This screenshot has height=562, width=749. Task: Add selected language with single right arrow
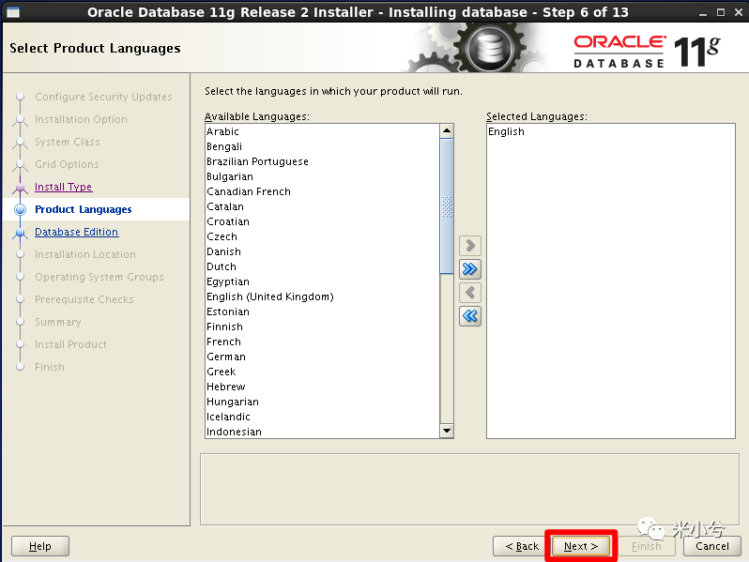pyautogui.click(x=470, y=246)
